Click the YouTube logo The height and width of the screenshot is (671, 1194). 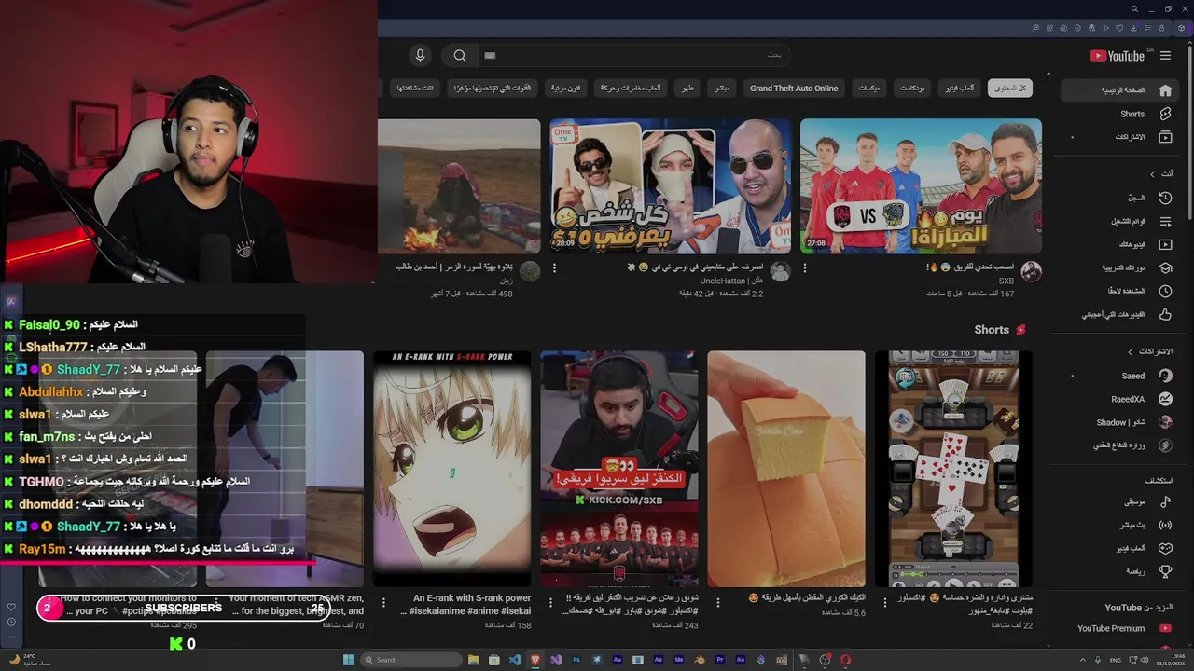pyautogui.click(x=1117, y=56)
